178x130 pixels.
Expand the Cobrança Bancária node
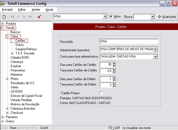[7, 109]
